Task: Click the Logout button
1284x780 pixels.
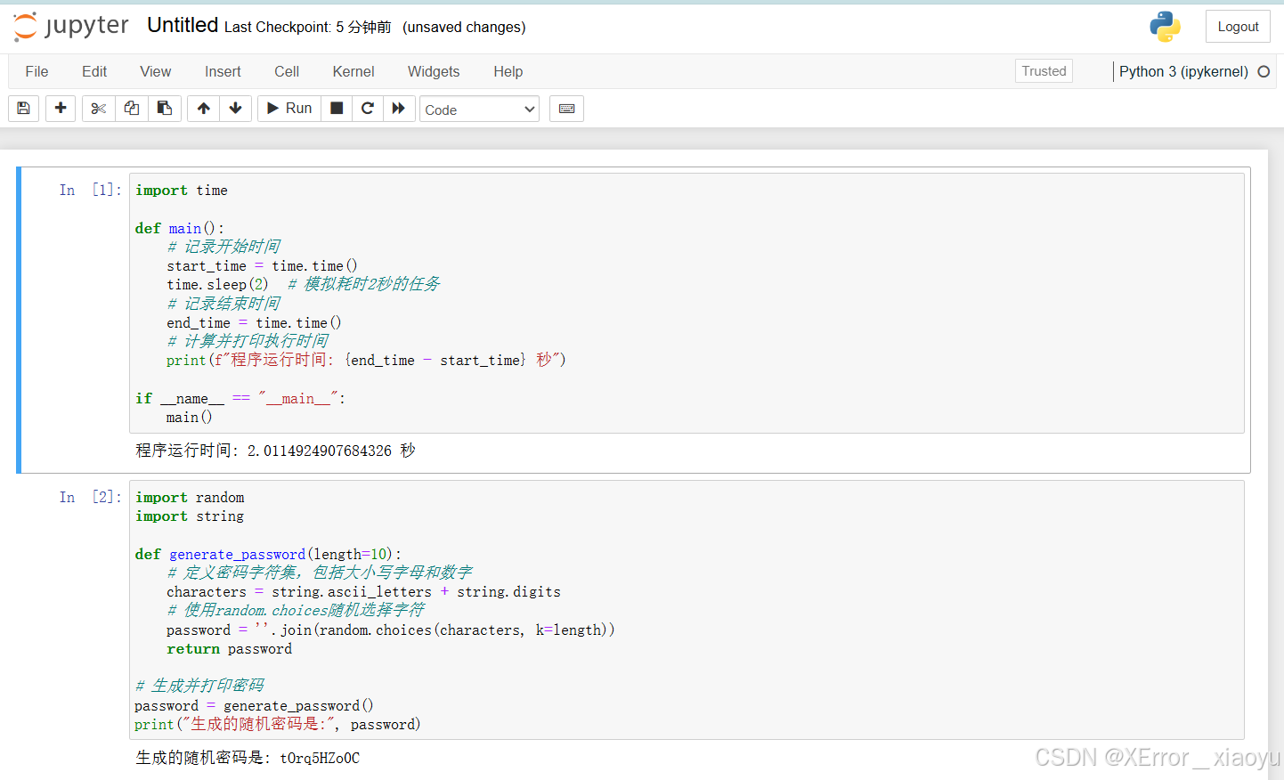Action: (x=1238, y=27)
